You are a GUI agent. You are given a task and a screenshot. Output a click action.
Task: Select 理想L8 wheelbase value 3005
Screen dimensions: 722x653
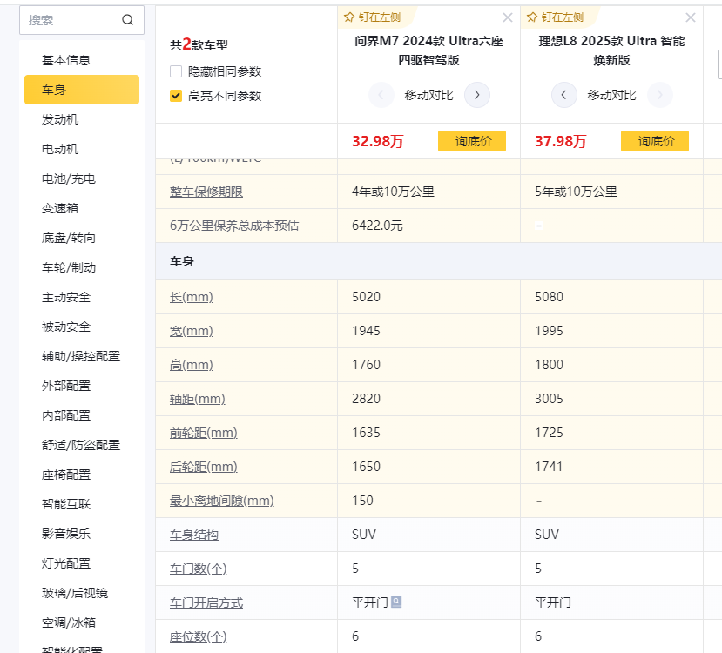pyautogui.click(x=549, y=399)
